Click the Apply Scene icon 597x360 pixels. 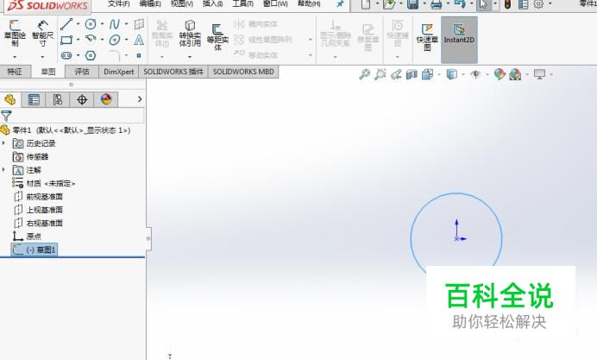tap(515, 74)
